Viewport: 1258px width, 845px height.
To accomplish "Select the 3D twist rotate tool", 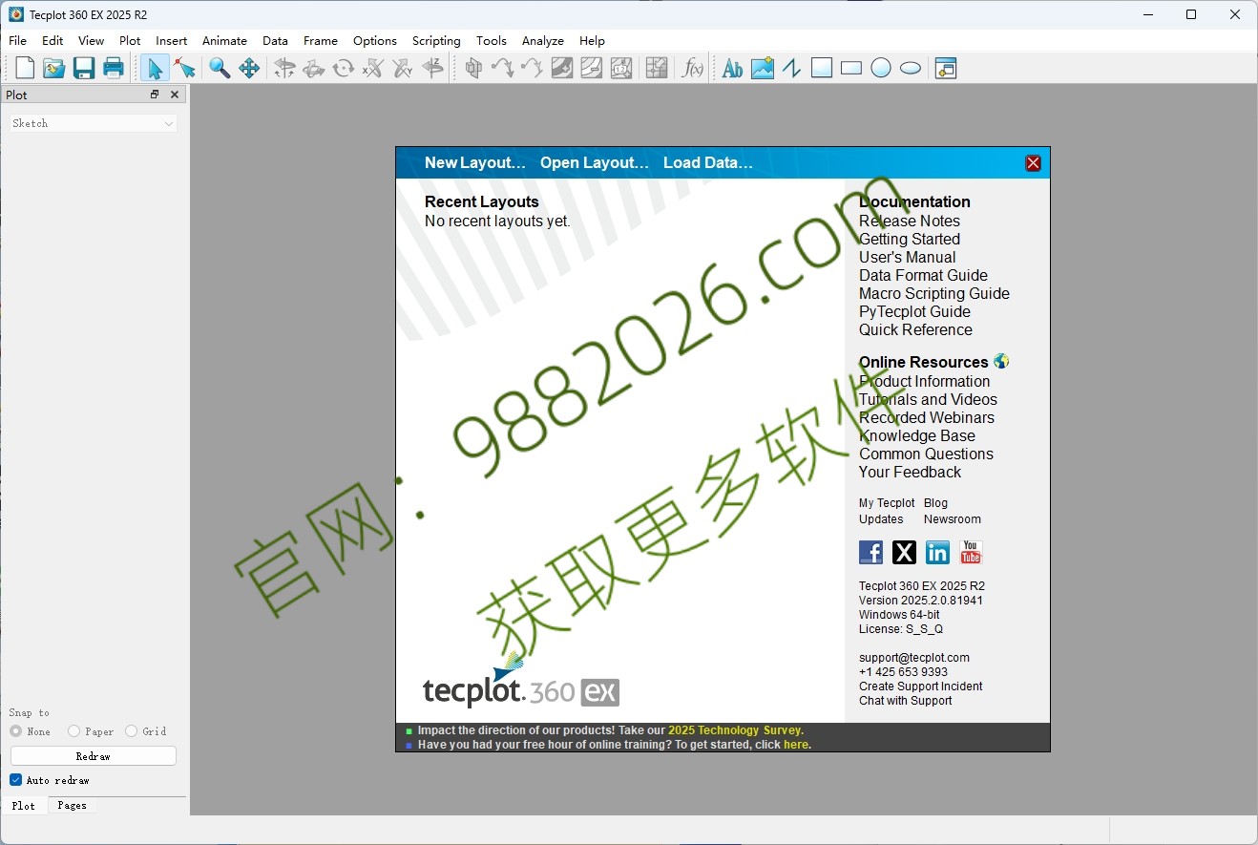I will coord(344,68).
